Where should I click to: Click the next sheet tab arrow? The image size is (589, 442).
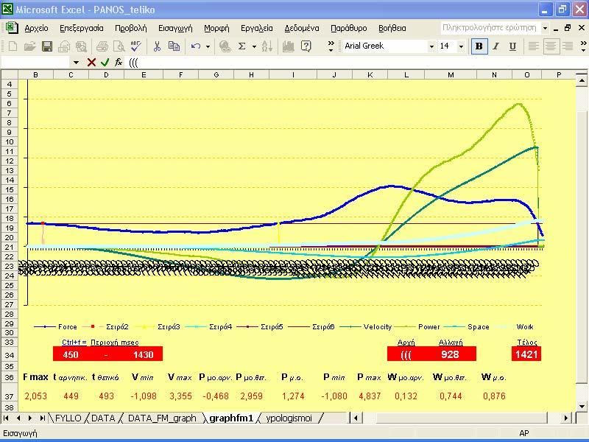click(x=30, y=418)
